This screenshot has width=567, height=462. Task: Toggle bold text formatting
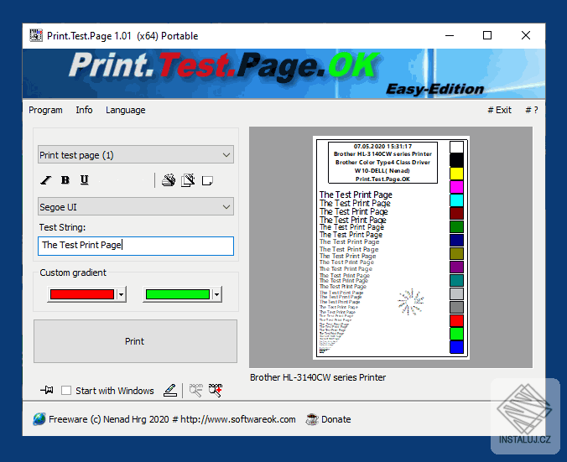[x=65, y=180]
